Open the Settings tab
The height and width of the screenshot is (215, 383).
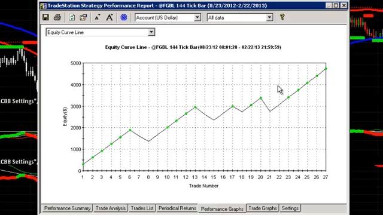[290, 208]
